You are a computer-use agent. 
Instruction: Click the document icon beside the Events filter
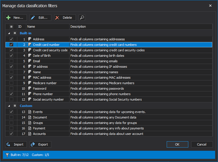pos(30,112)
